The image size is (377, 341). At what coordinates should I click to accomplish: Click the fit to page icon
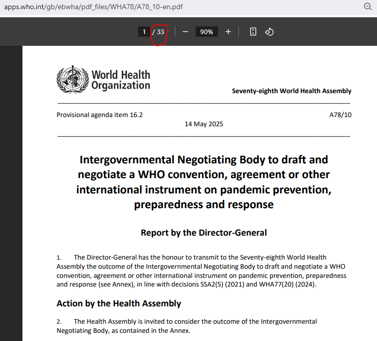pyautogui.click(x=253, y=32)
